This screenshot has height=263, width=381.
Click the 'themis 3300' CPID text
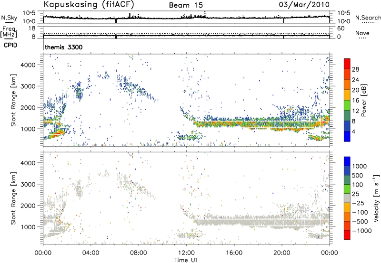64,47
